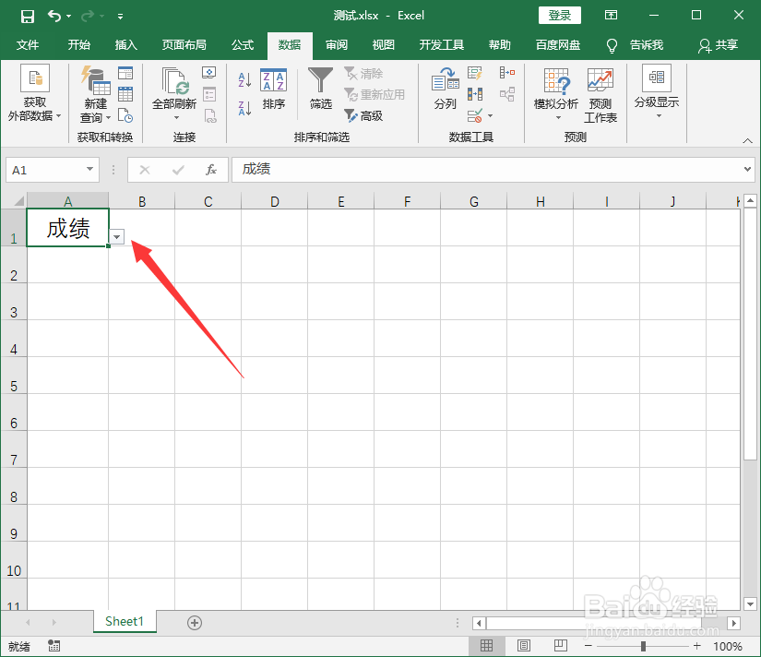Image resolution: width=761 pixels, height=657 pixels.
Task: Open the 视图 tab
Action: 384,45
